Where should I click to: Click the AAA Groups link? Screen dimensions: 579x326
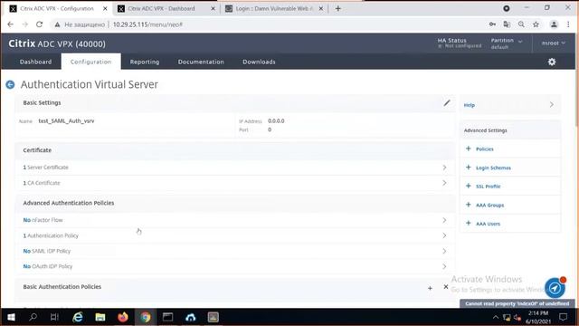[x=489, y=206]
